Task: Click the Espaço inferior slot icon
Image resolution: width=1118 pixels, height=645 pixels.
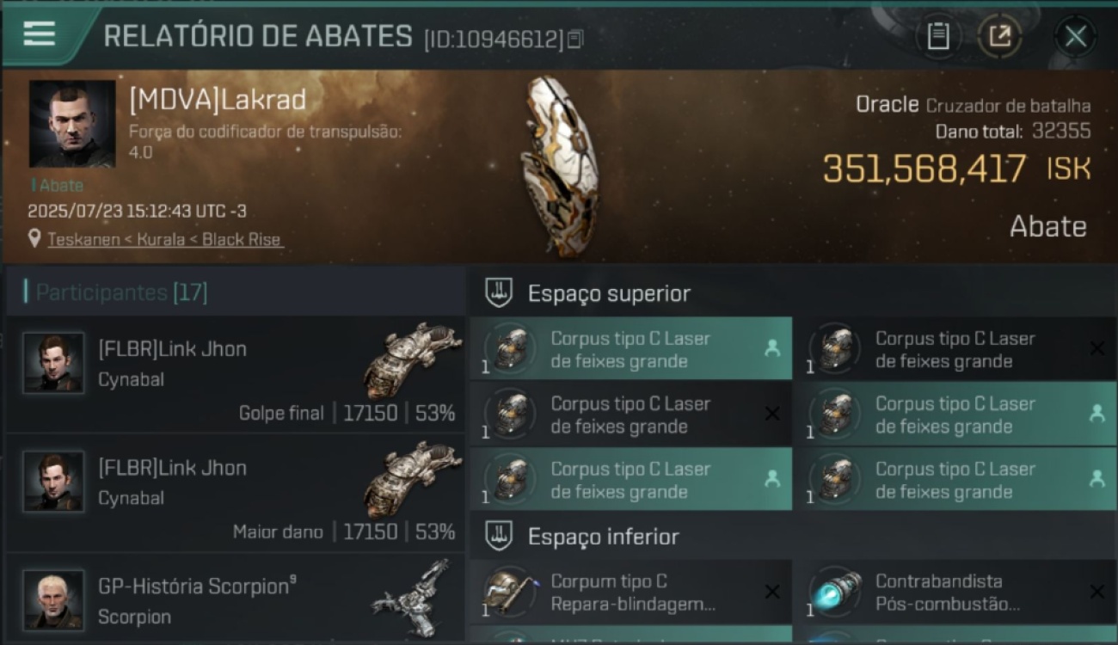Action: point(500,537)
